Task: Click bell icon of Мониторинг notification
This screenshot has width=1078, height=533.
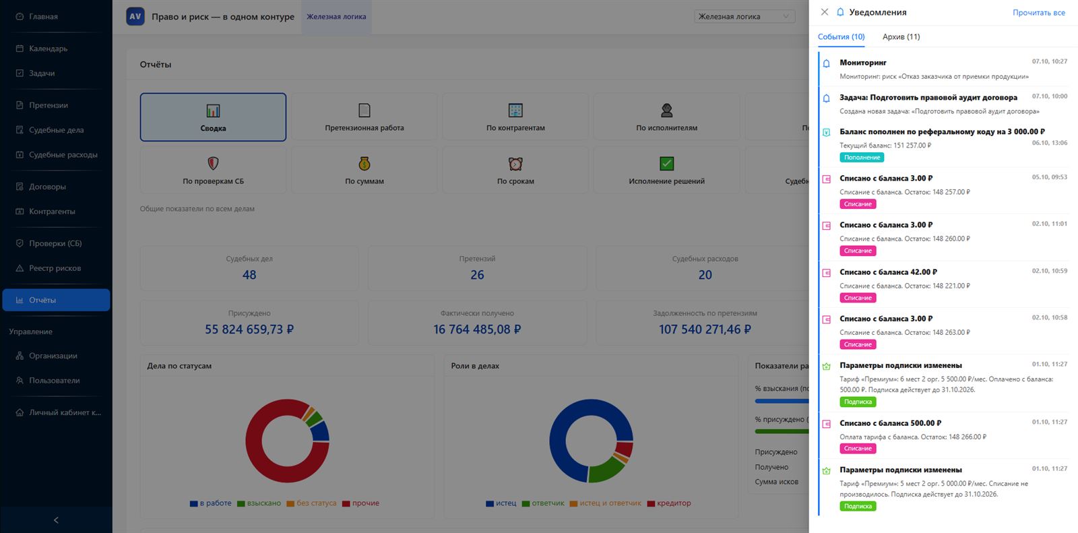Action: pyautogui.click(x=827, y=63)
